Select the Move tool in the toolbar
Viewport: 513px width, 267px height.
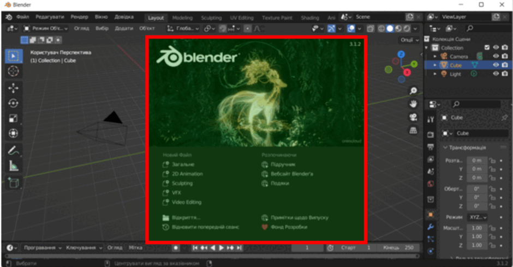14,88
